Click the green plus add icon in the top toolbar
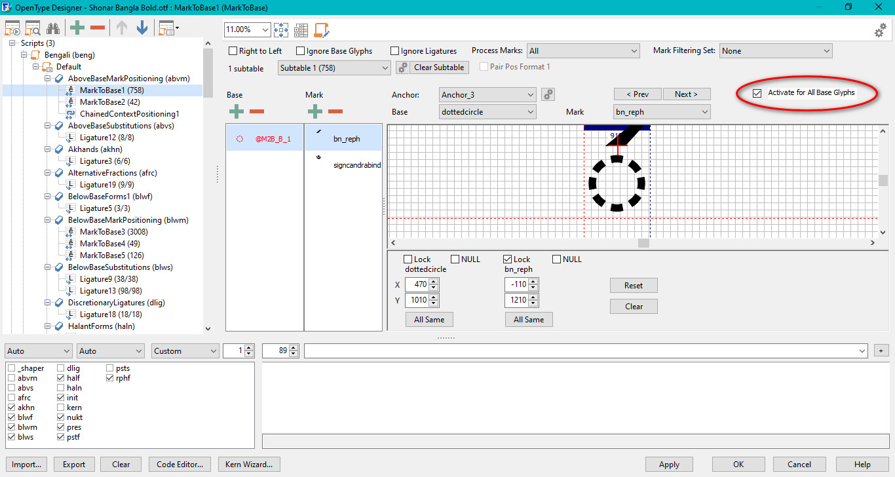Image resolution: width=895 pixels, height=477 pixels. [77, 28]
